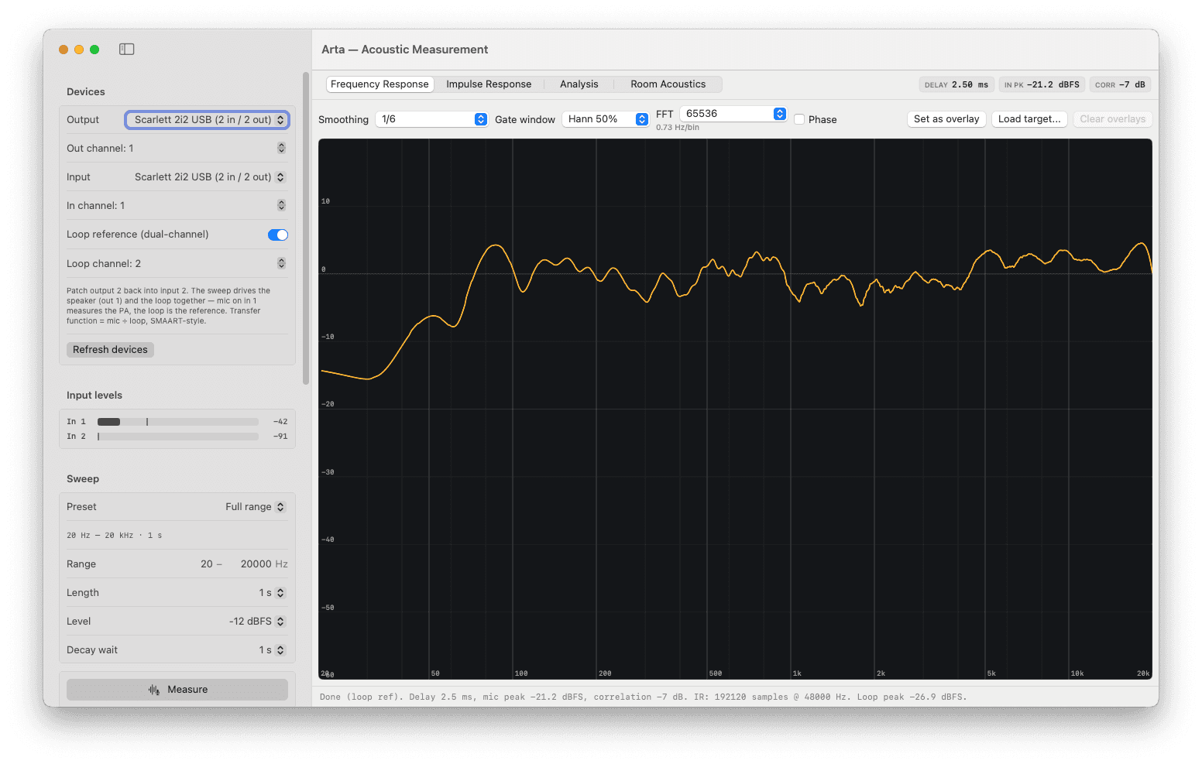Screen dimensions: 1202x764
Task: Click sidebar vertical scrollbar
Action: tap(306, 228)
